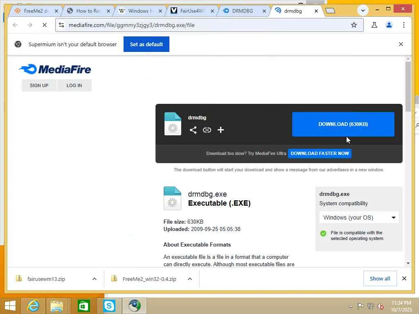Close the active drmdbg tab
The width and height of the screenshot is (419, 314).
[316, 11]
